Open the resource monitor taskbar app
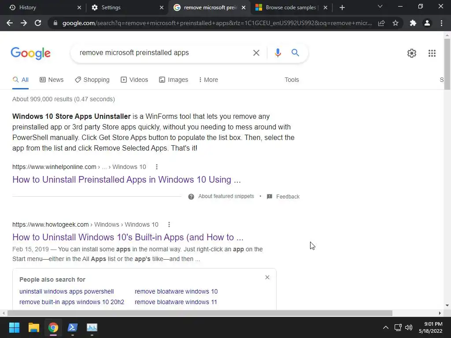The image size is (451, 338). click(x=92, y=327)
